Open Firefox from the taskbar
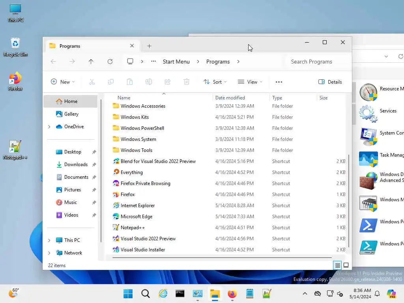The width and height of the screenshot is (404, 303). coord(232,294)
